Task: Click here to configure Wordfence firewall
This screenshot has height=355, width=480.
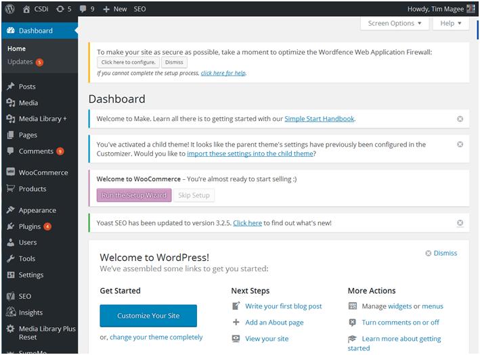Action: pos(128,62)
